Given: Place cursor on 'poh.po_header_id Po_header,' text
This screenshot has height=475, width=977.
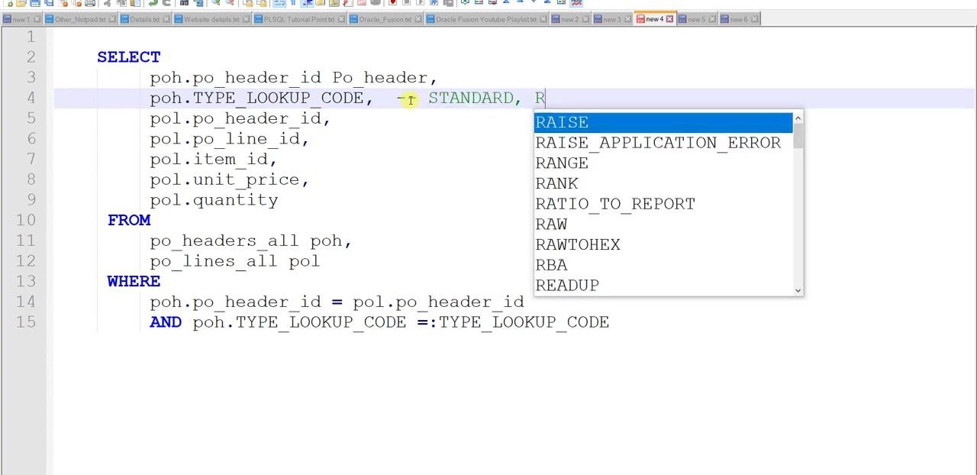Looking at the screenshot, I should [x=293, y=78].
